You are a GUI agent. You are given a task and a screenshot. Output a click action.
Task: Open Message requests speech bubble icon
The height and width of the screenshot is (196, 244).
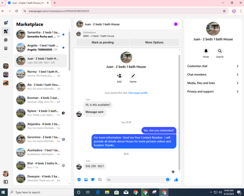pyautogui.click(x=6, y=40)
